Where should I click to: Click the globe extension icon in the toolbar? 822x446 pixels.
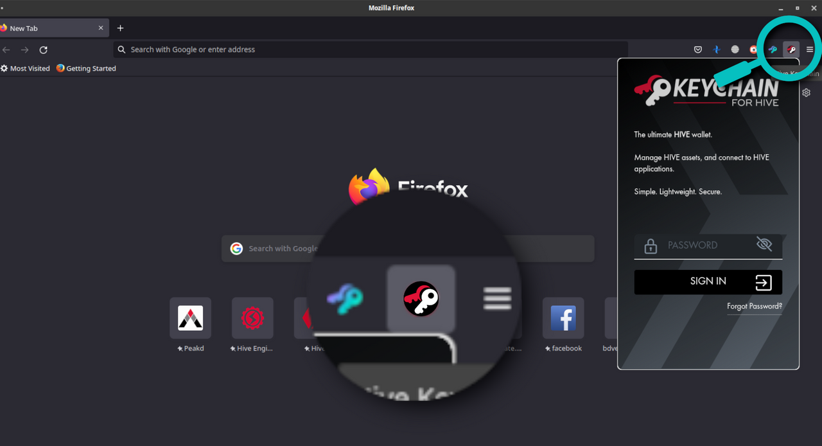735,49
